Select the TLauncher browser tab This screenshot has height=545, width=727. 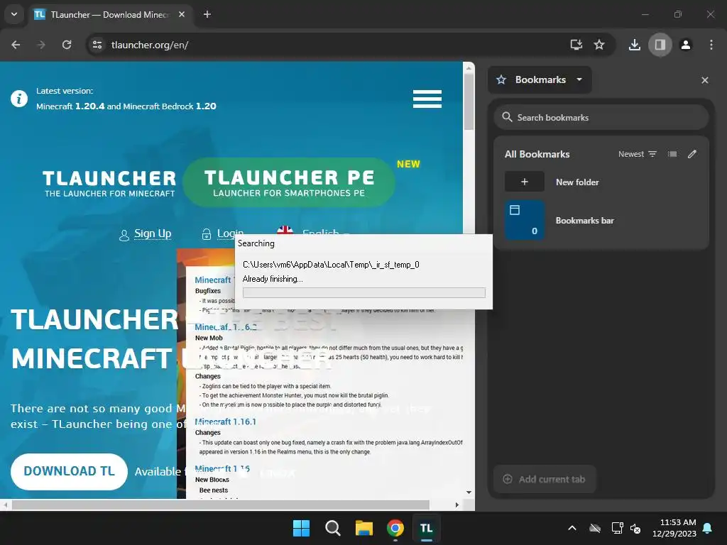click(110, 15)
